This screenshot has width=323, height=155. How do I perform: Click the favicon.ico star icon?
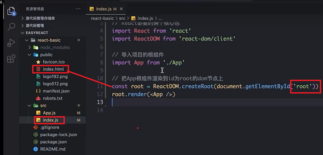38,62
